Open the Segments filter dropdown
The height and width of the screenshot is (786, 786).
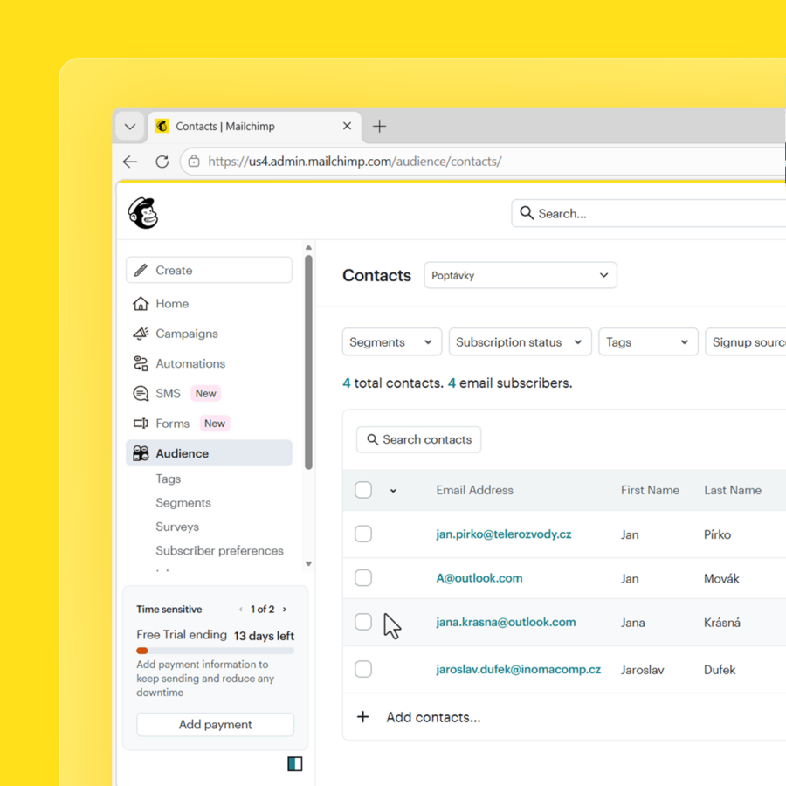click(x=391, y=342)
